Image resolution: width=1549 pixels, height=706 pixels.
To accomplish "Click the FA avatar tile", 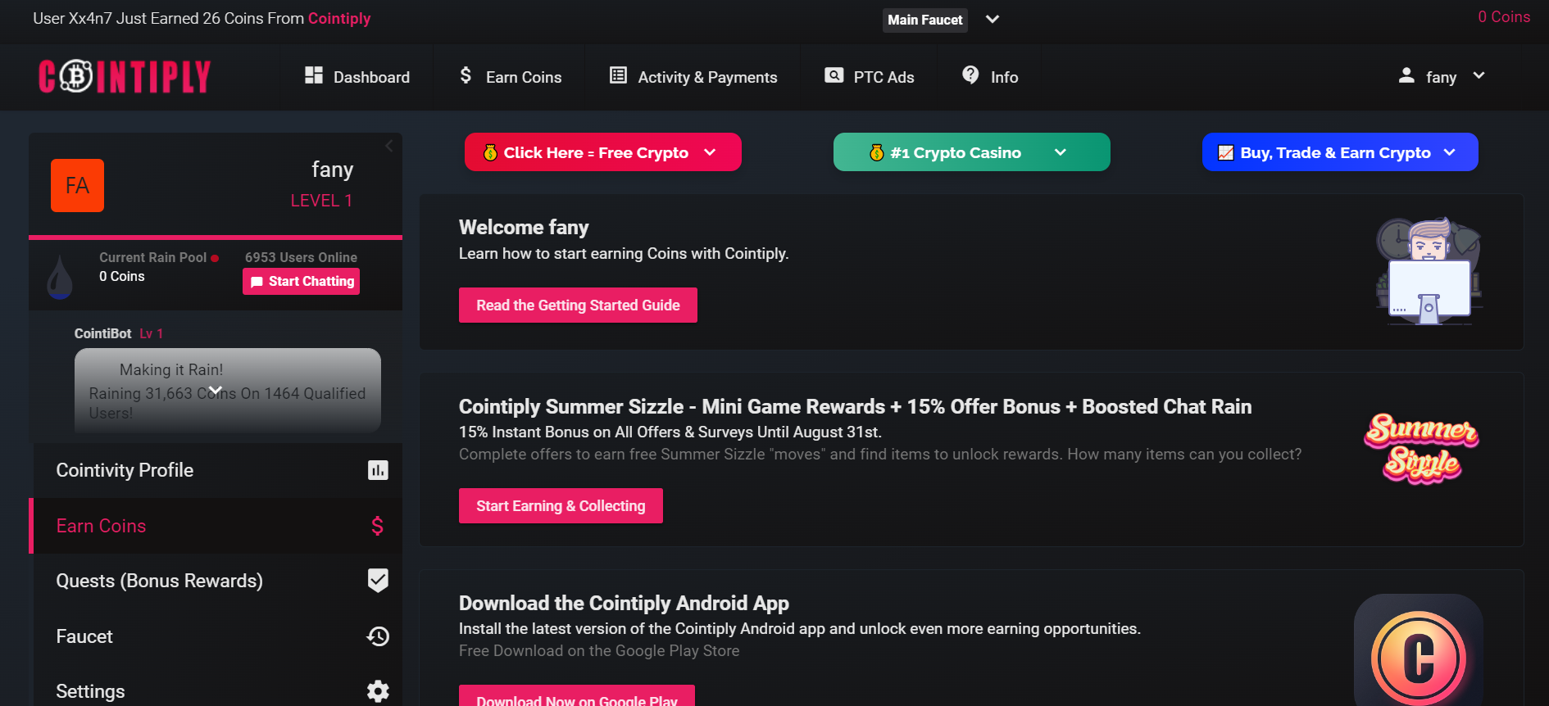I will click(x=77, y=186).
